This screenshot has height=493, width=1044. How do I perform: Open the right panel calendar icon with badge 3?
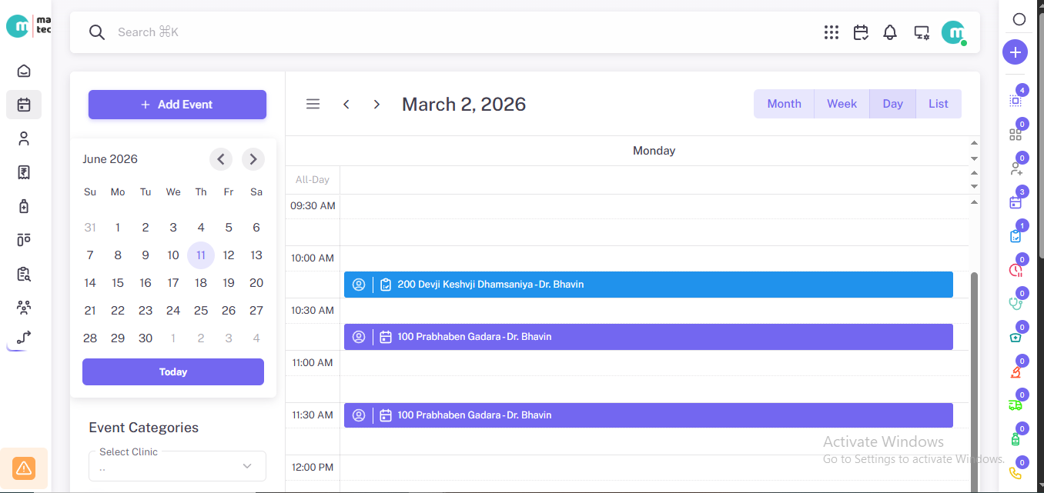1016,202
